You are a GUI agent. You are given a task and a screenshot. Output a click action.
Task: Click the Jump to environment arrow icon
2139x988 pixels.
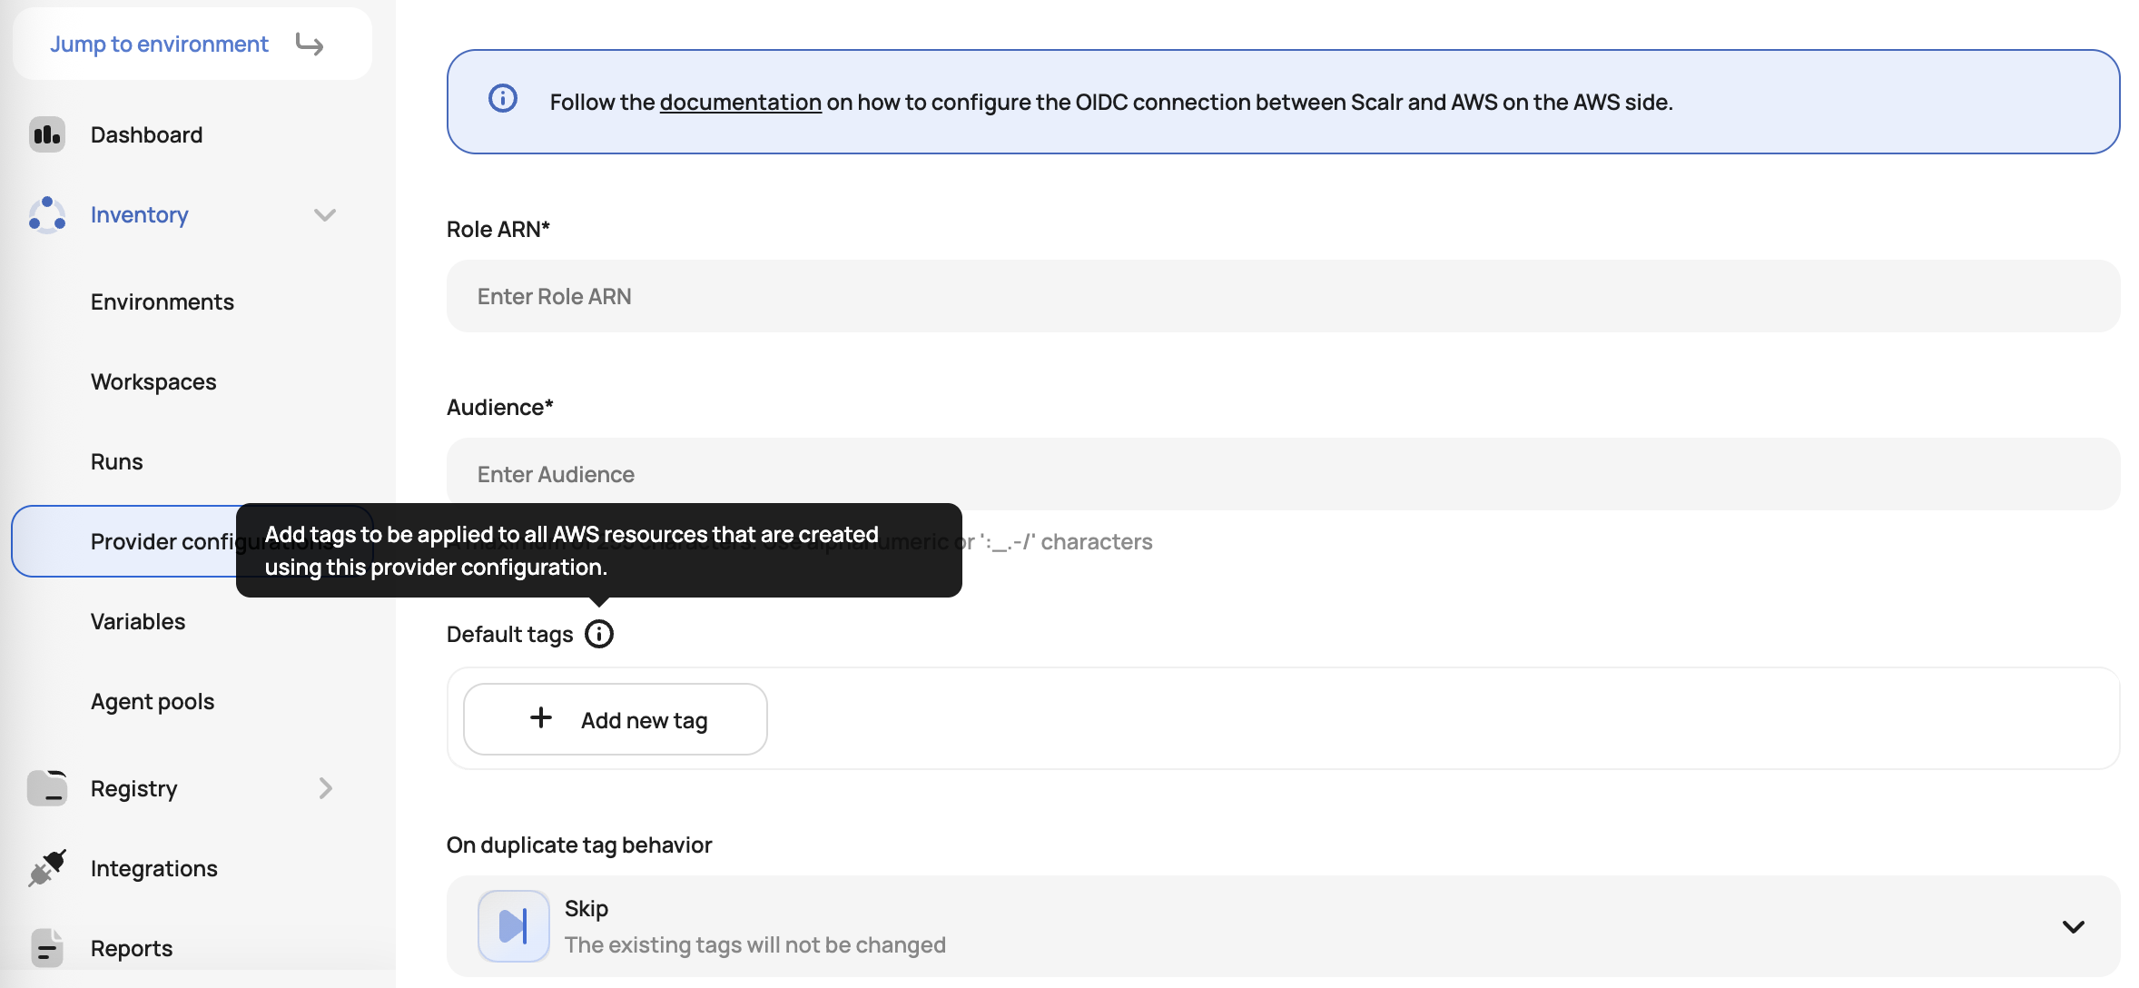(310, 44)
